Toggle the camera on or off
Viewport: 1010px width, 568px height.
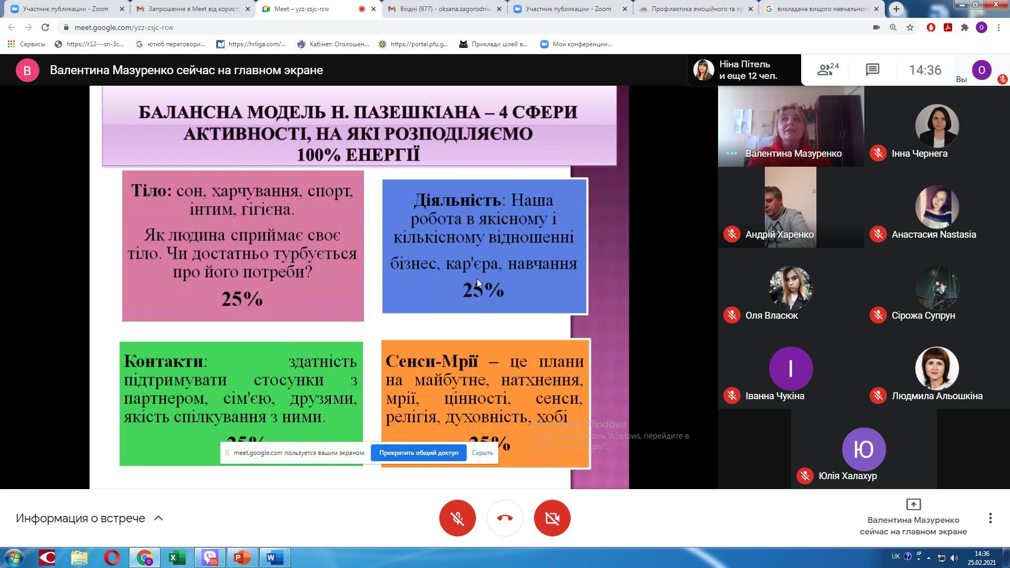tap(552, 518)
